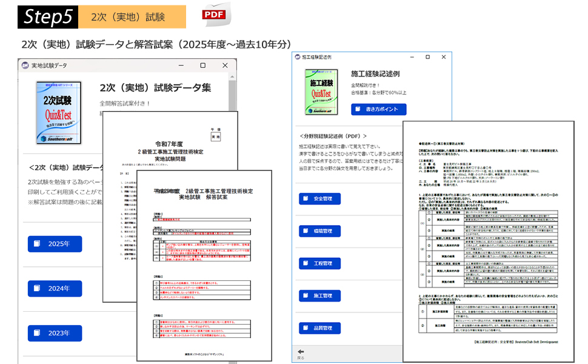Screen dimensions: 588x364
Task: Click the 全問解答試案付き！ text
Action: 125,103
